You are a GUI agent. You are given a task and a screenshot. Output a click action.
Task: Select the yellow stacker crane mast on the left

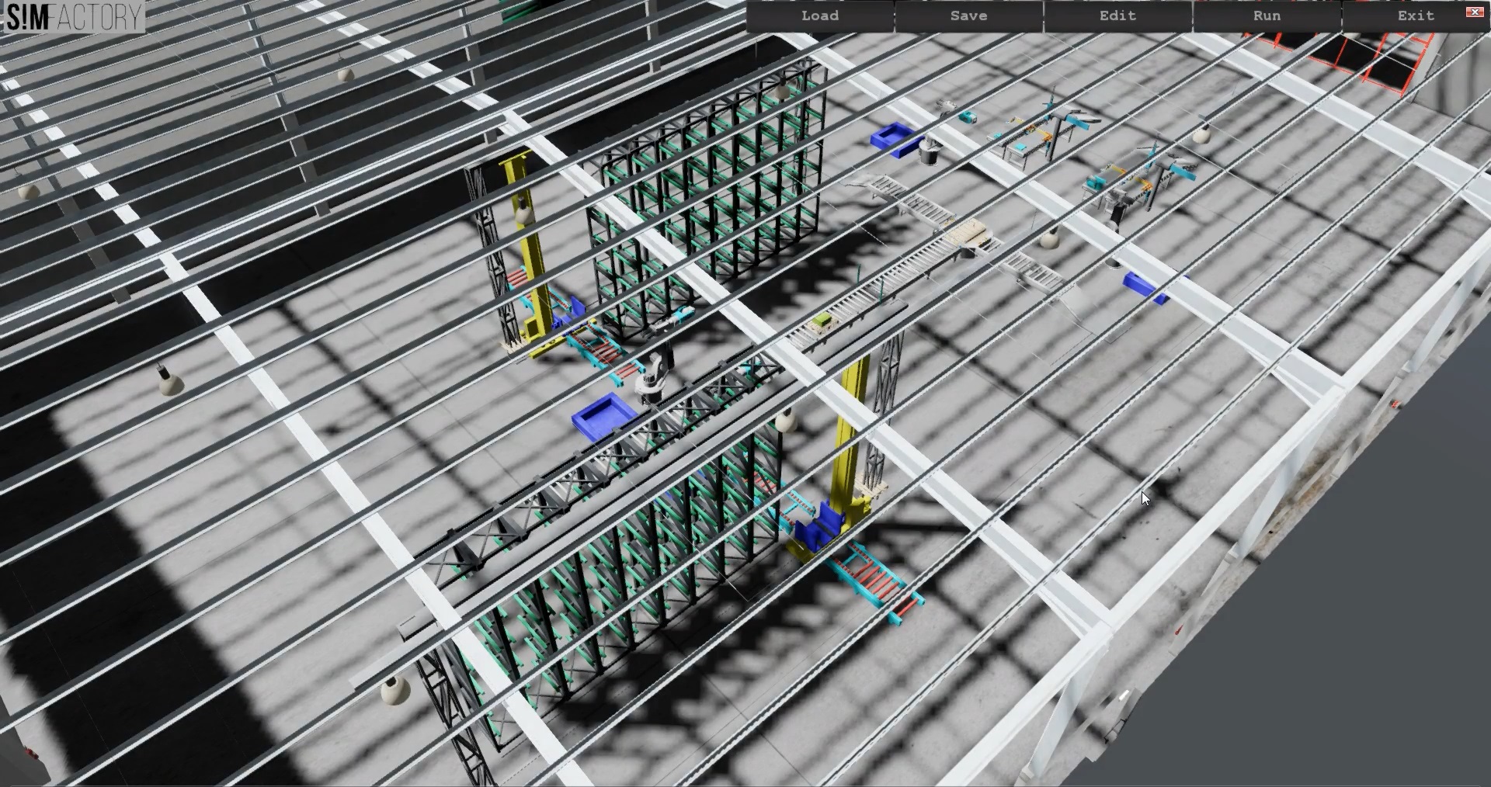530,248
